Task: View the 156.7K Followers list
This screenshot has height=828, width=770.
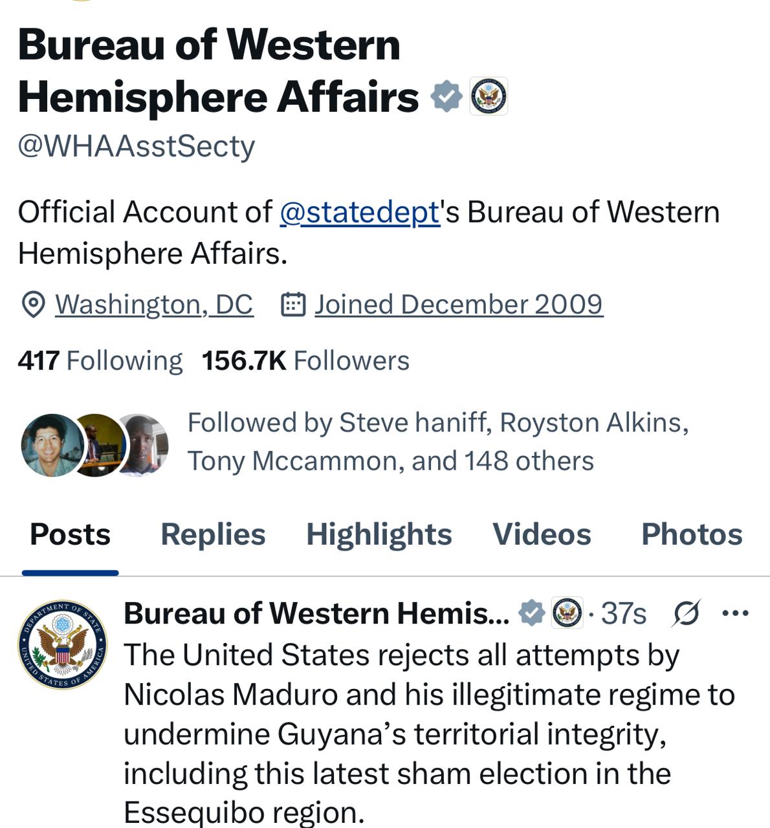Action: point(305,360)
